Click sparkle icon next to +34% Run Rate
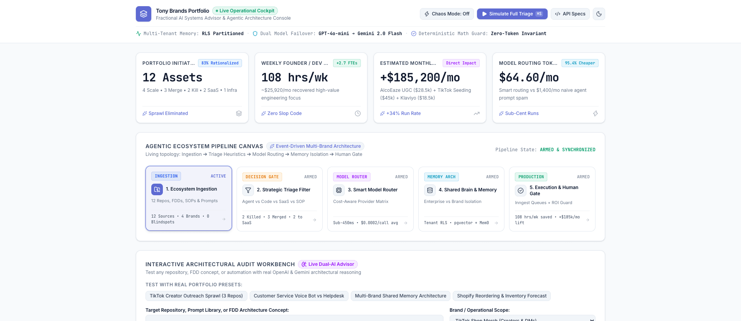741x321 pixels. click(x=382, y=113)
